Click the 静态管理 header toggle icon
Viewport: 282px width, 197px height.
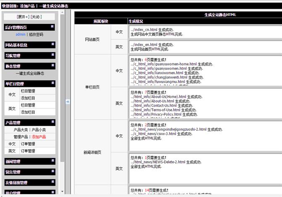coord(53,66)
